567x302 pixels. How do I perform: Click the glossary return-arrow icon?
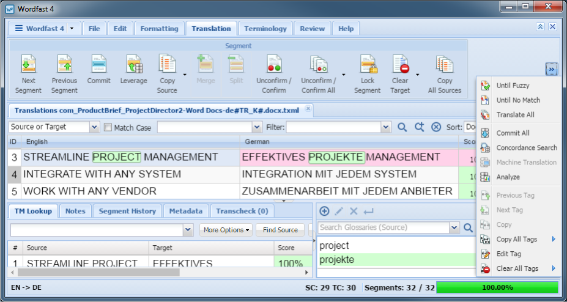pyautogui.click(x=368, y=212)
